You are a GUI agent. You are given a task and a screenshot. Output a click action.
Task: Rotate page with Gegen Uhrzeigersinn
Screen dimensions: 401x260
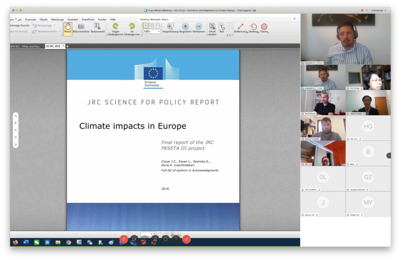116,27
